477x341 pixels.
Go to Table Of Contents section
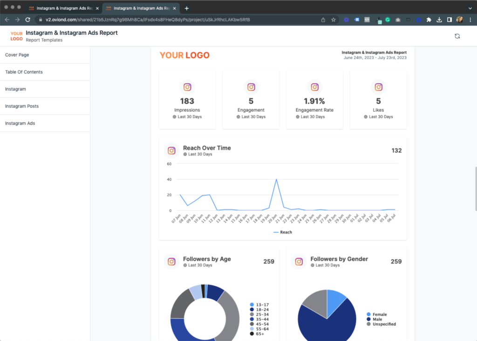[x=45, y=72]
